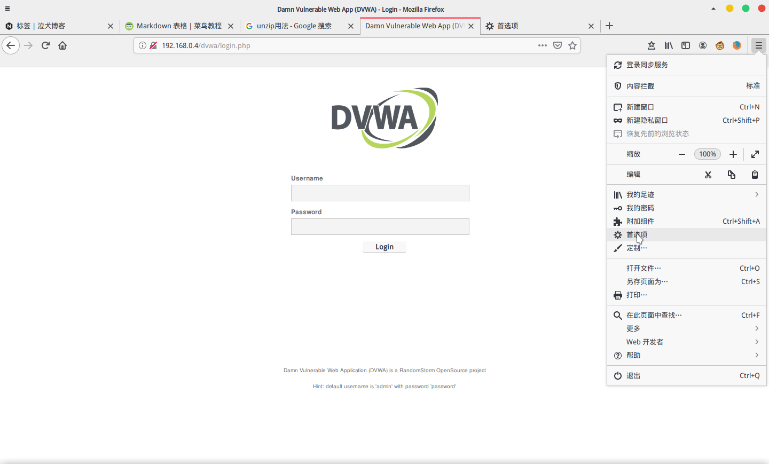Open site information icon in address bar
769x464 pixels.
(x=143, y=45)
